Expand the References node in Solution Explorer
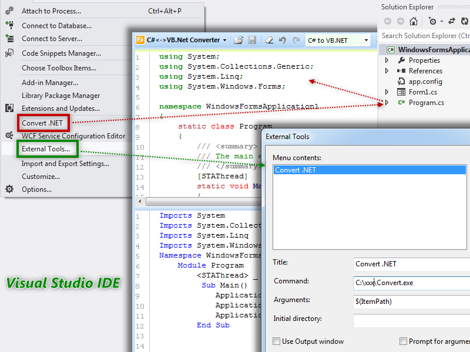 coord(387,70)
